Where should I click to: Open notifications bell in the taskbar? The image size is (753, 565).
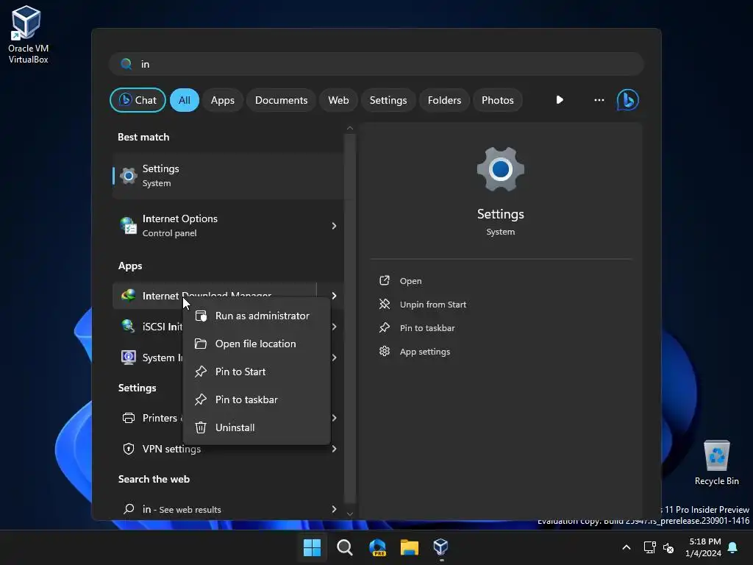(x=733, y=547)
